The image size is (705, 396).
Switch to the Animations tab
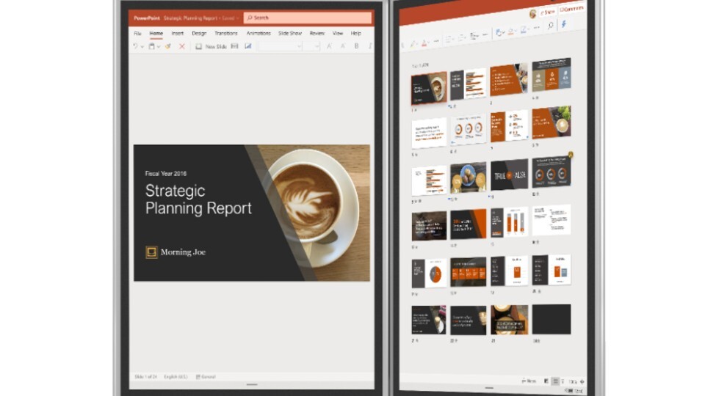(x=258, y=33)
